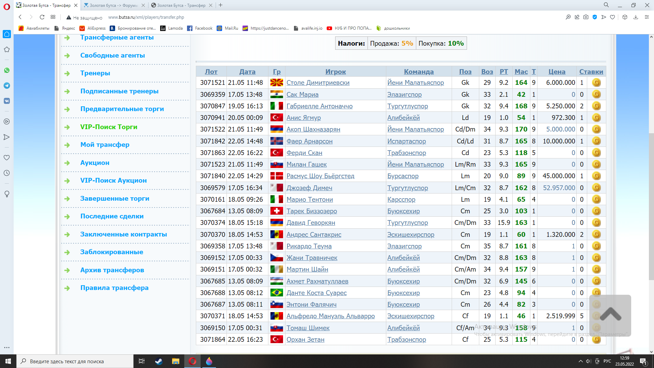Click the gold coin icon in Расмус Шоу Бьёргстед row
This screenshot has height=368, width=654.
pos(596,176)
